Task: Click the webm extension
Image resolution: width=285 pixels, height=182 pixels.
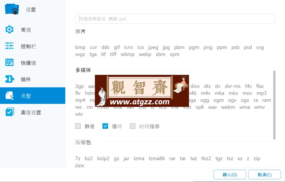Action: pyautogui.click(x=228, y=107)
